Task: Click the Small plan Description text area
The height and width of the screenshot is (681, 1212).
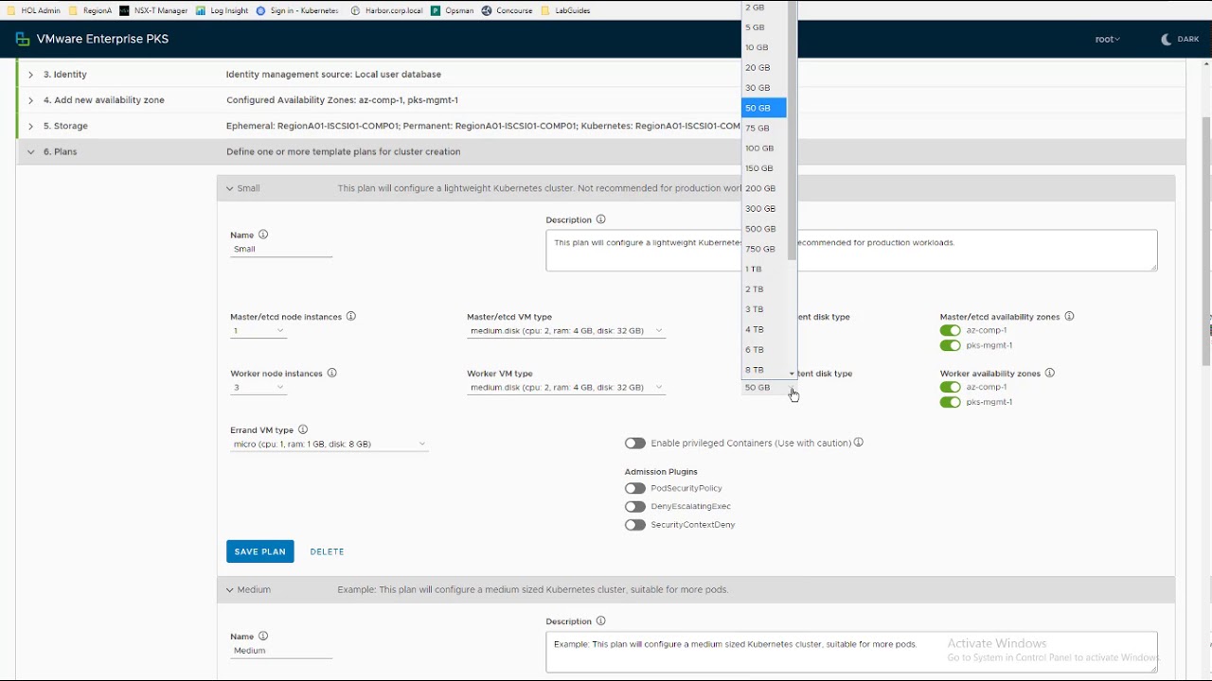Action: [x=851, y=250]
